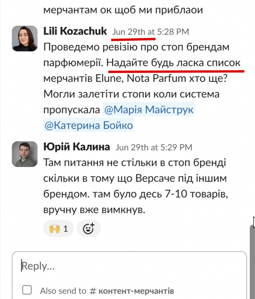This screenshot has width=255, height=299.
Task: Click the add reaction smiley icon
Action: coord(89,228)
